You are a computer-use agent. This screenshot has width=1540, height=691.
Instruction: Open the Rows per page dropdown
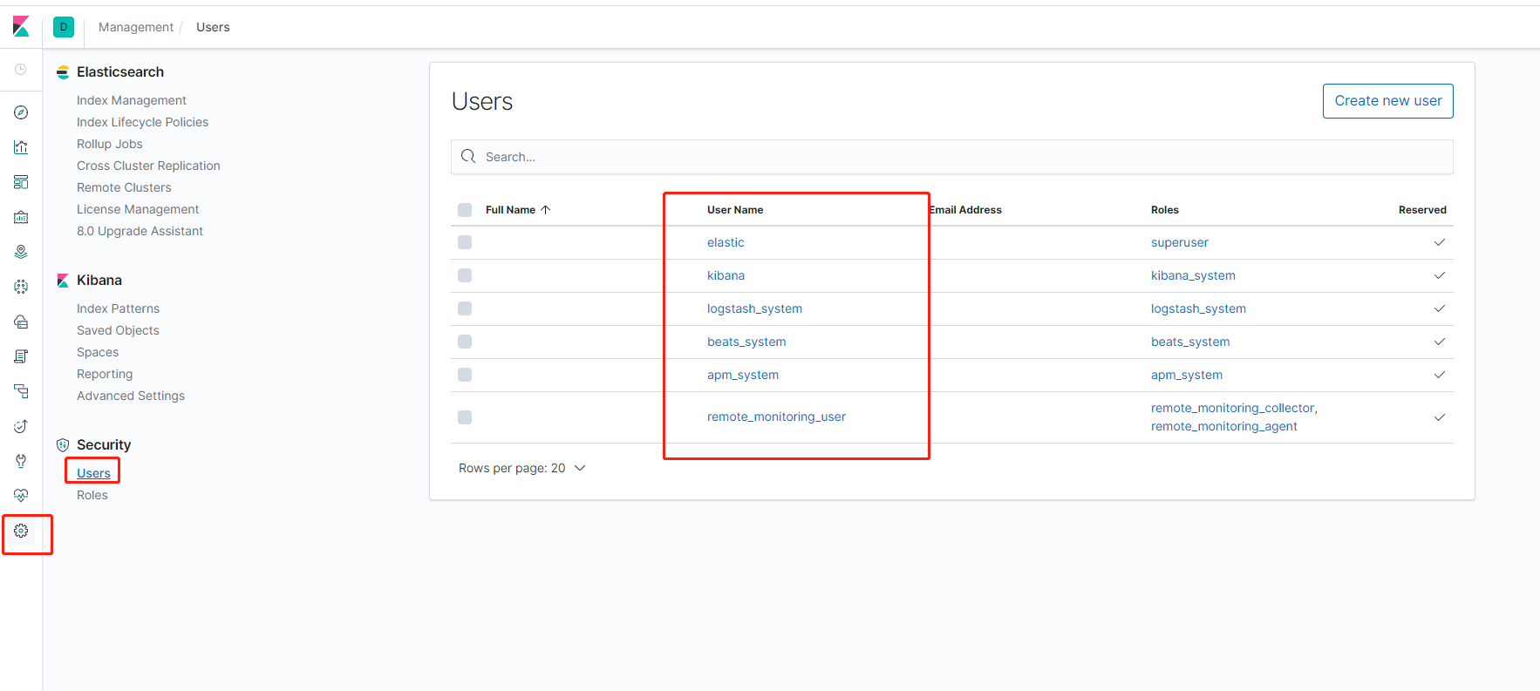pyautogui.click(x=521, y=468)
